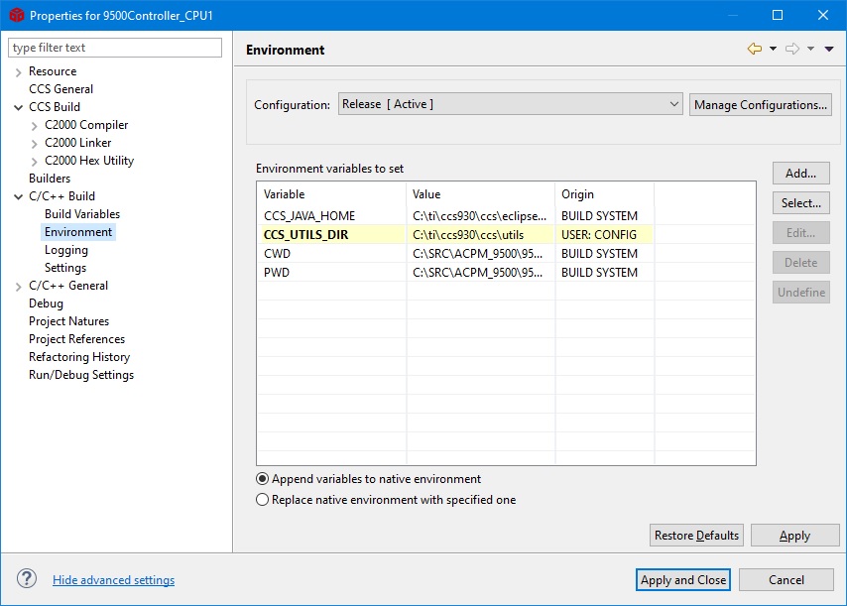Click the type filter text field
This screenshot has height=606, width=847.
point(115,48)
